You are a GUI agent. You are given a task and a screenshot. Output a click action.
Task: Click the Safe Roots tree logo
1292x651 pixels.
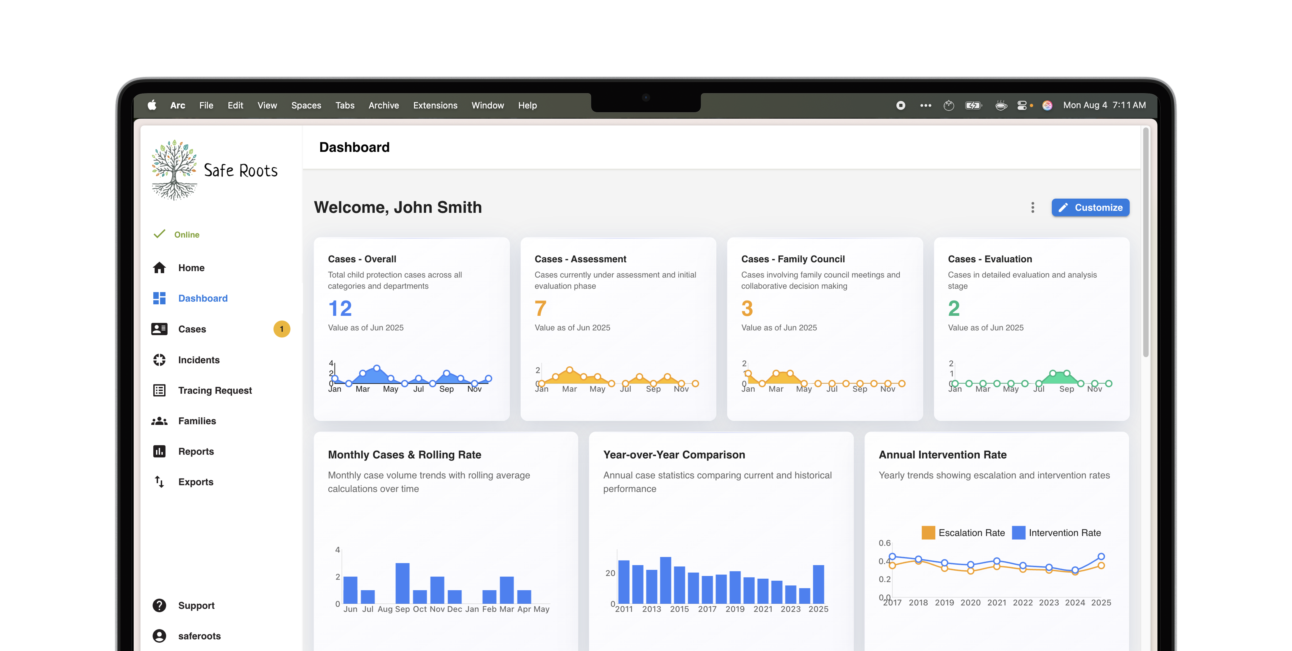click(174, 170)
